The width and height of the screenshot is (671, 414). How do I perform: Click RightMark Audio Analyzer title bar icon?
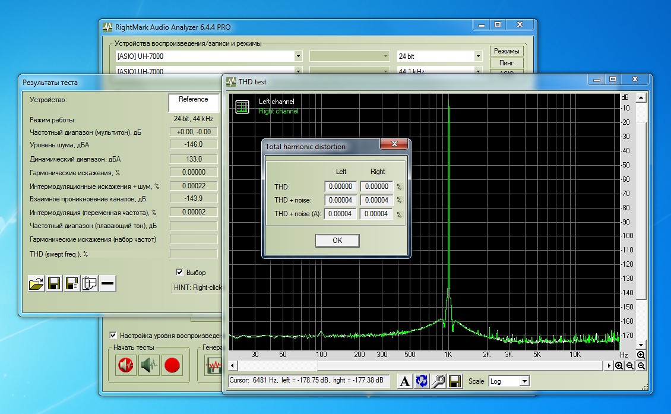click(107, 27)
